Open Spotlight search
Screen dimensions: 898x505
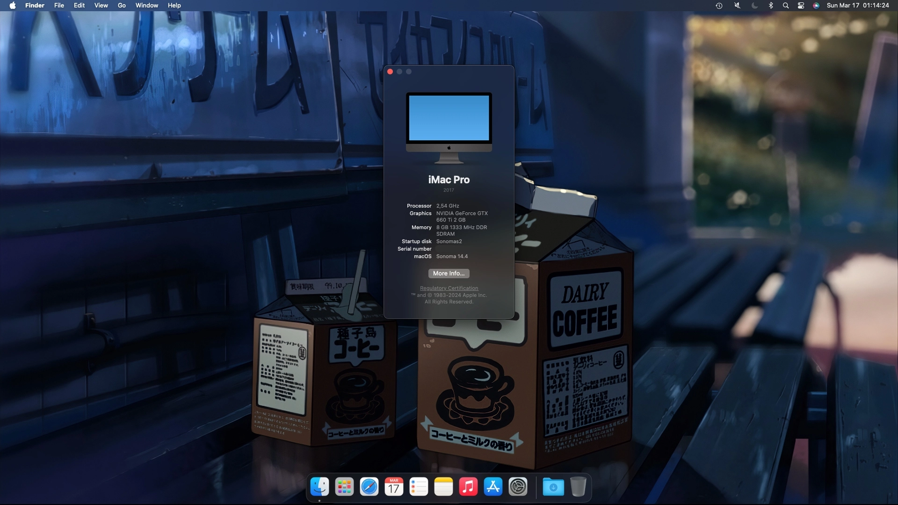click(x=786, y=6)
